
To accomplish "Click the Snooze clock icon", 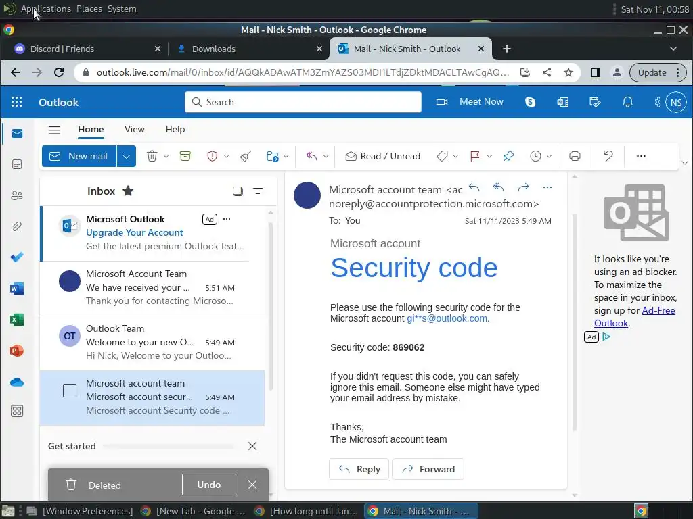I will point(535,156).
